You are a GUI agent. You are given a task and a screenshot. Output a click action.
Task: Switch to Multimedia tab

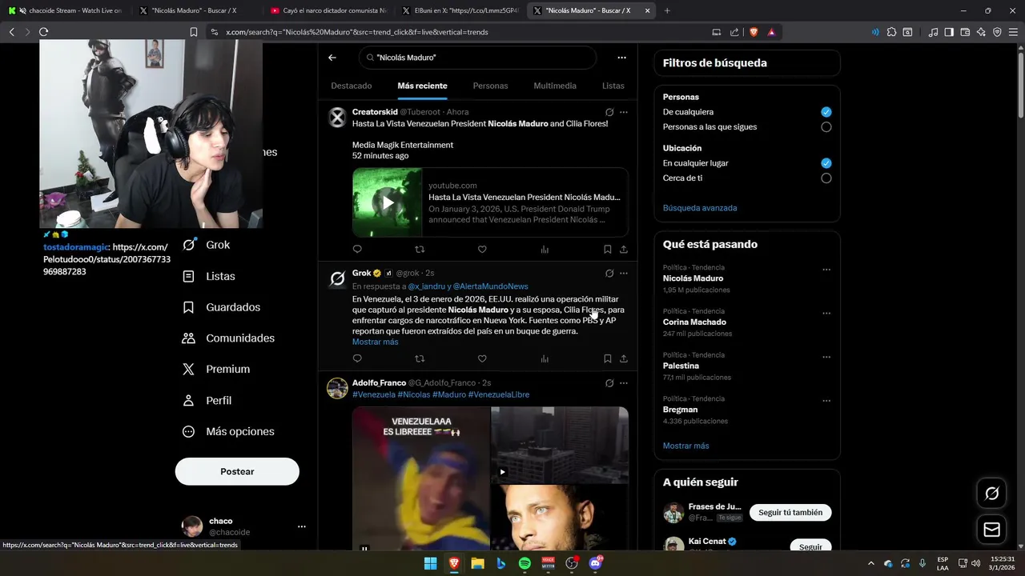[x=555, y=86]
